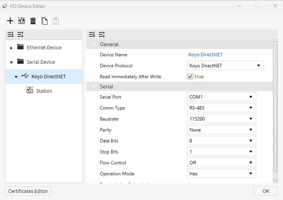Click the copy icon in toolbar

point(44,21)
